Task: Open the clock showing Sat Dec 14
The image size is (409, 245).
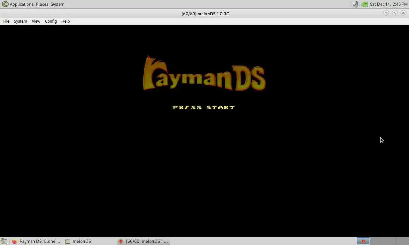Action: click(389, 4)
